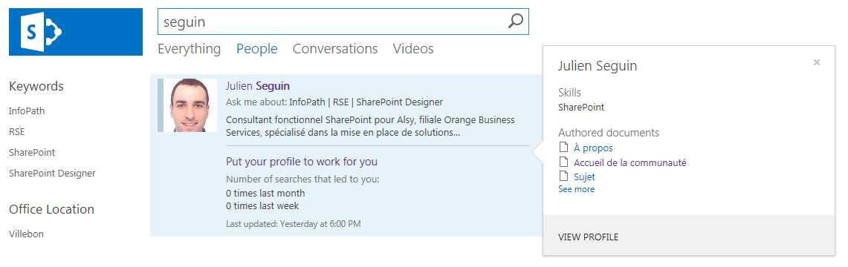Click the Keywords refiner heading

tap(36, 86)
